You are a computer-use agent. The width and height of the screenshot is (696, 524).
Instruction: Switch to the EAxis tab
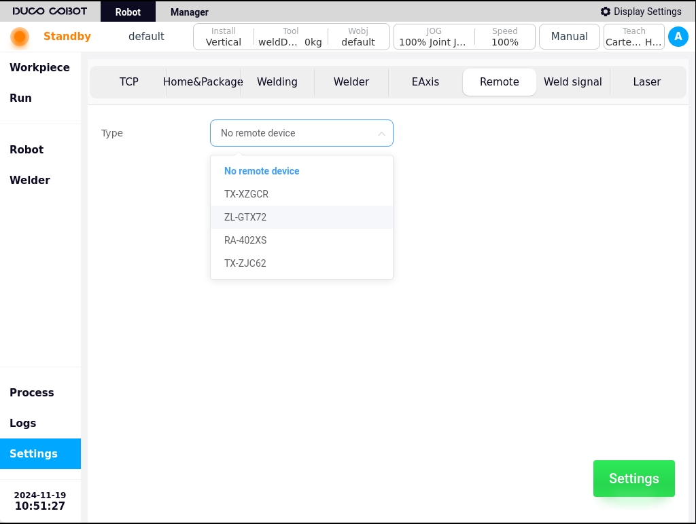425,82
